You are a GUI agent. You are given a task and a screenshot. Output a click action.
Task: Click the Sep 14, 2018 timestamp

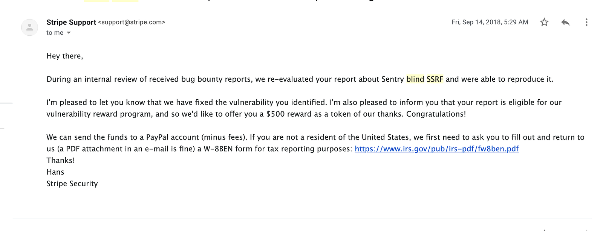(x=490, y=22)
